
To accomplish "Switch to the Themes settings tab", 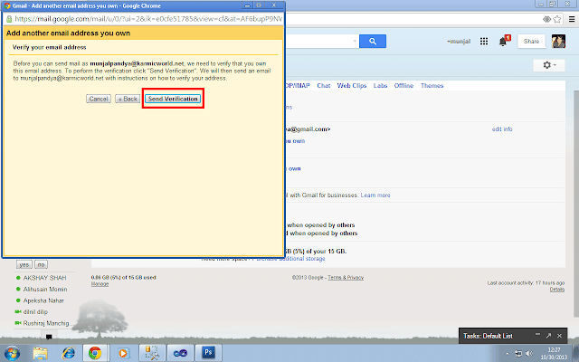I will click(x=432, y=85).
